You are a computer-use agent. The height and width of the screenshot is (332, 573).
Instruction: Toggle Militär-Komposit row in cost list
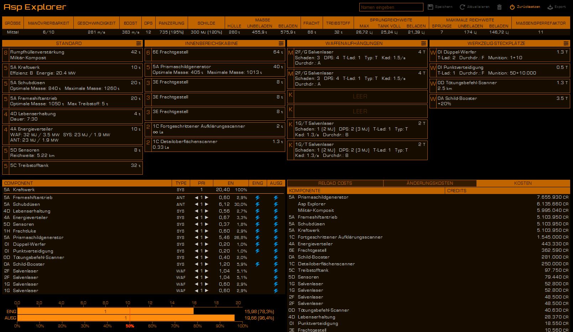click(428, 210)
